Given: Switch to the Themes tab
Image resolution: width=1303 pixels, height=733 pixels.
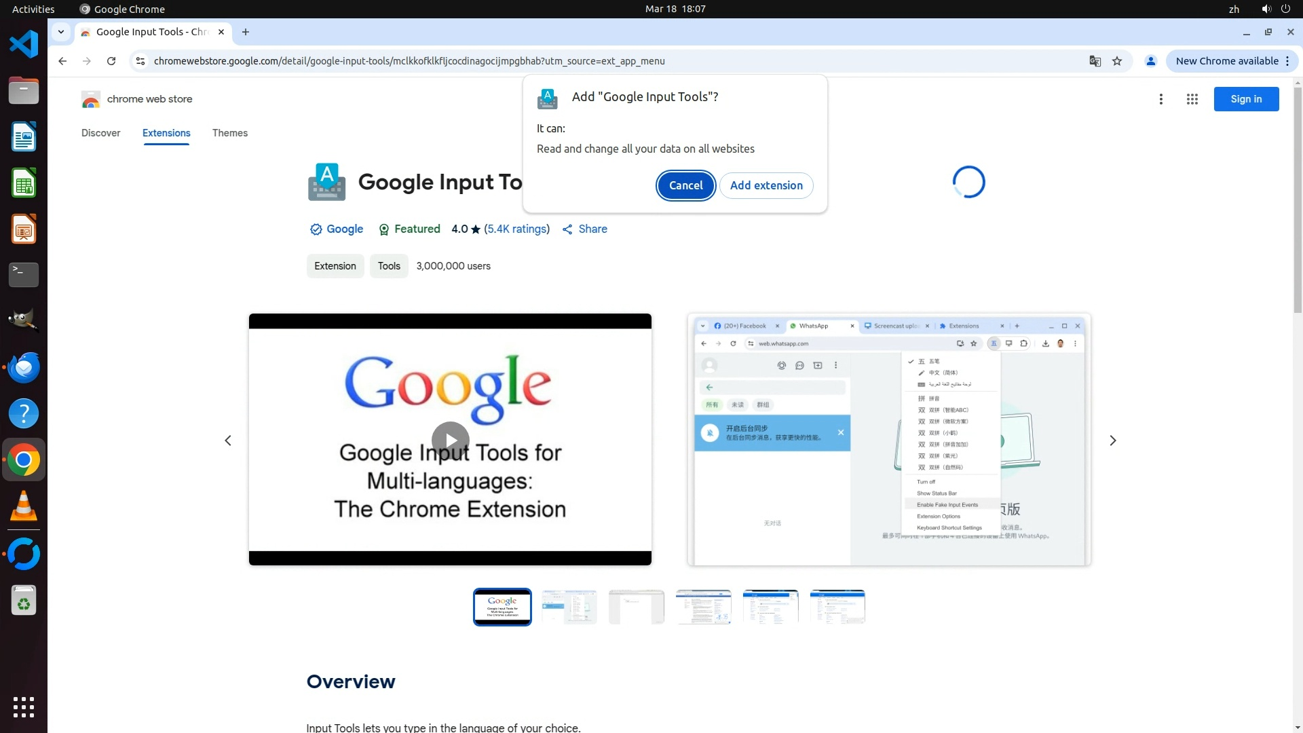Looking at the screenshot, I should 229,133.
